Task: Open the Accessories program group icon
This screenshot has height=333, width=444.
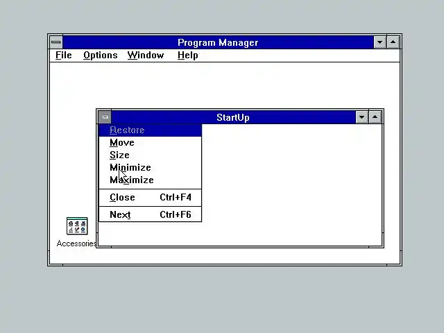Action: click(77, 225)
